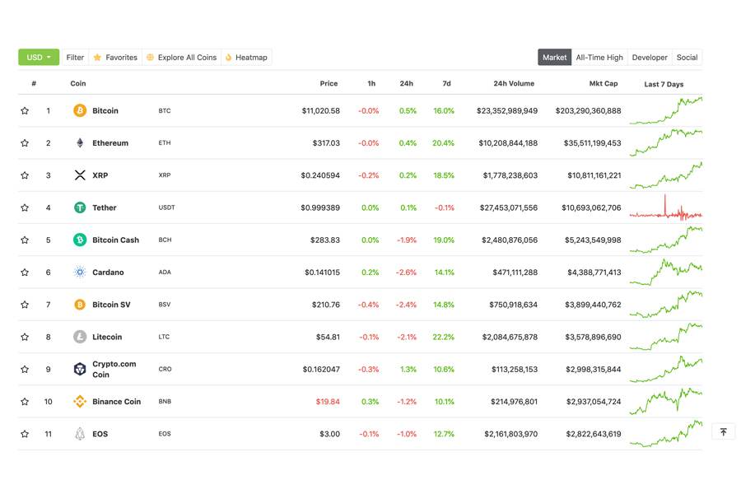Open the USD currency dropdown
Viewport: 741px width, 494px height.
(x=39, y=58)
